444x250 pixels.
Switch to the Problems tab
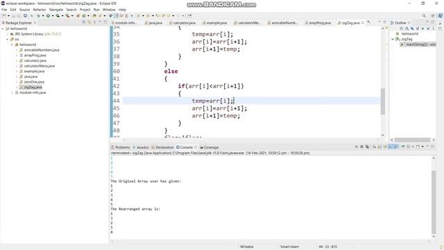click(121, 147)
